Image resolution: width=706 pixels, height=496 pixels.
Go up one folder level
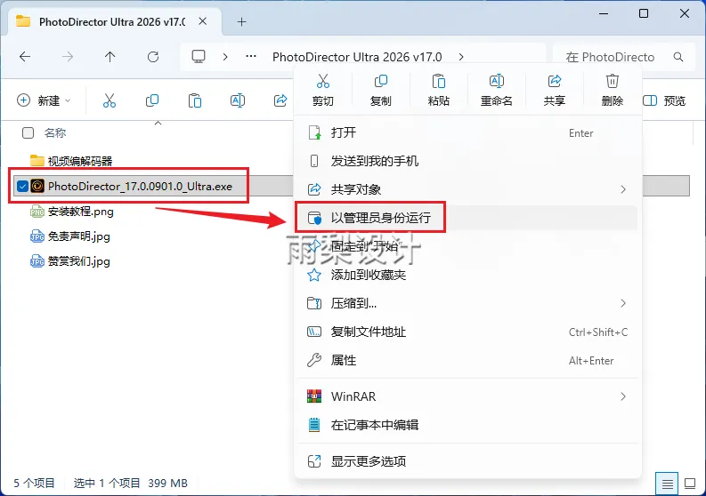110,57
